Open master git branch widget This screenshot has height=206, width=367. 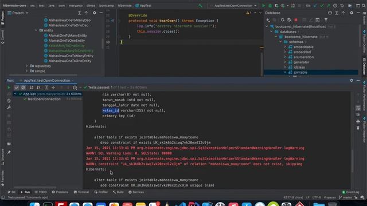click(345, 197)
